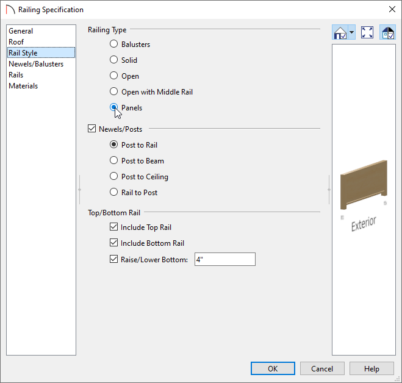Select Post to Rail option
Viewport: 402px width, 383px height.
(114, 145)
